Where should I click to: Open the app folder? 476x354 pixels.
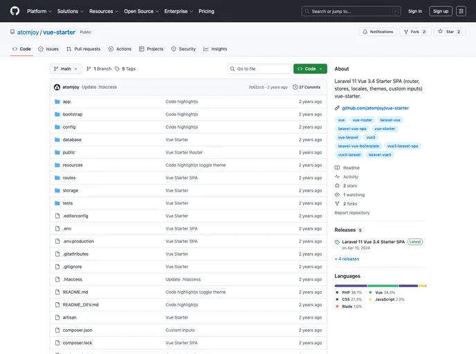tap(66, 102)
